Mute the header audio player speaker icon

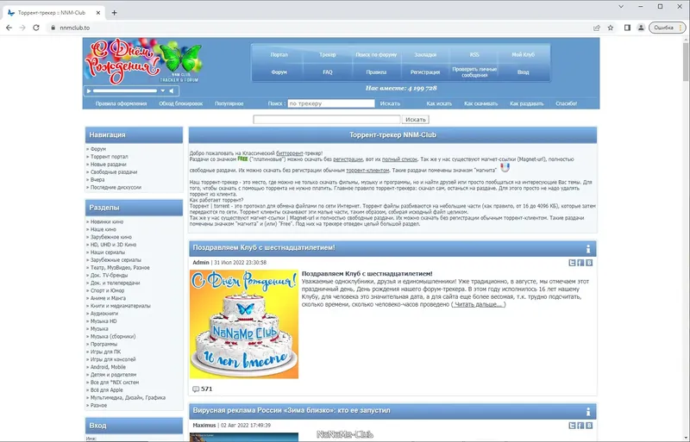pos(172,91)
